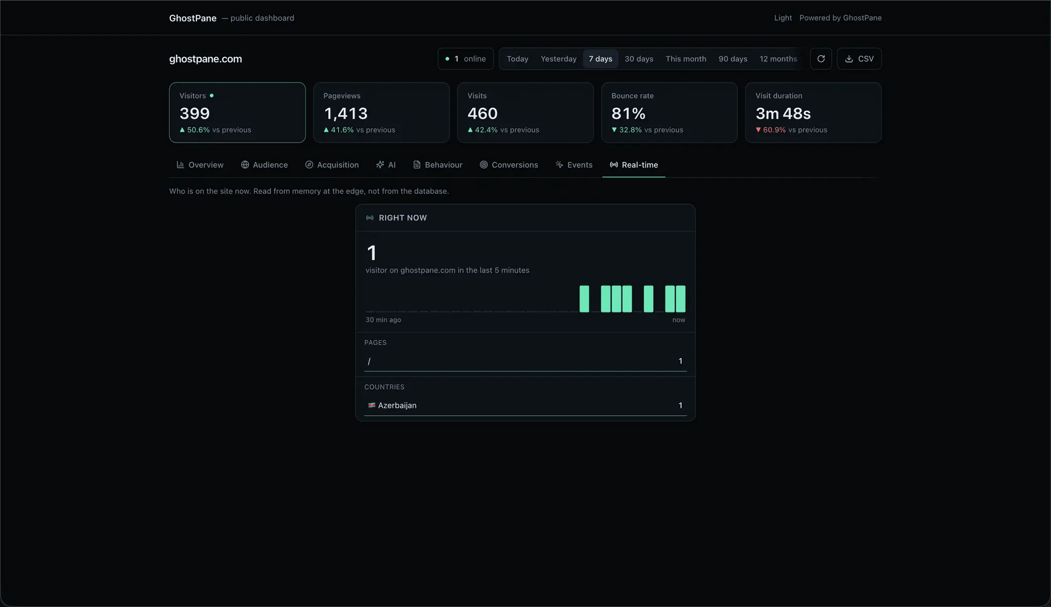
Task: Click the rightmost bar in the real-time chart
Action: pyautogui.click(x=680, y=299)
